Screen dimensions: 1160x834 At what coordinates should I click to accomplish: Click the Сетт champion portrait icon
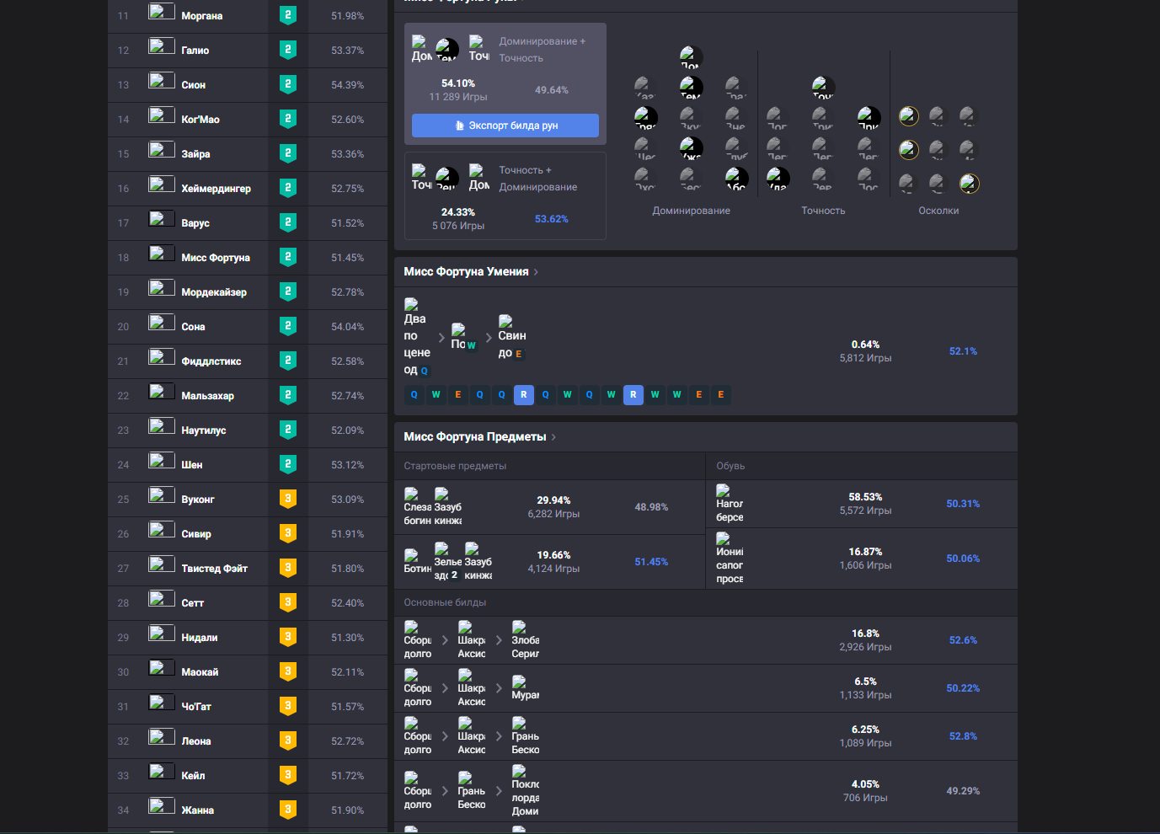pyautogui.click(x=162, y=599)
